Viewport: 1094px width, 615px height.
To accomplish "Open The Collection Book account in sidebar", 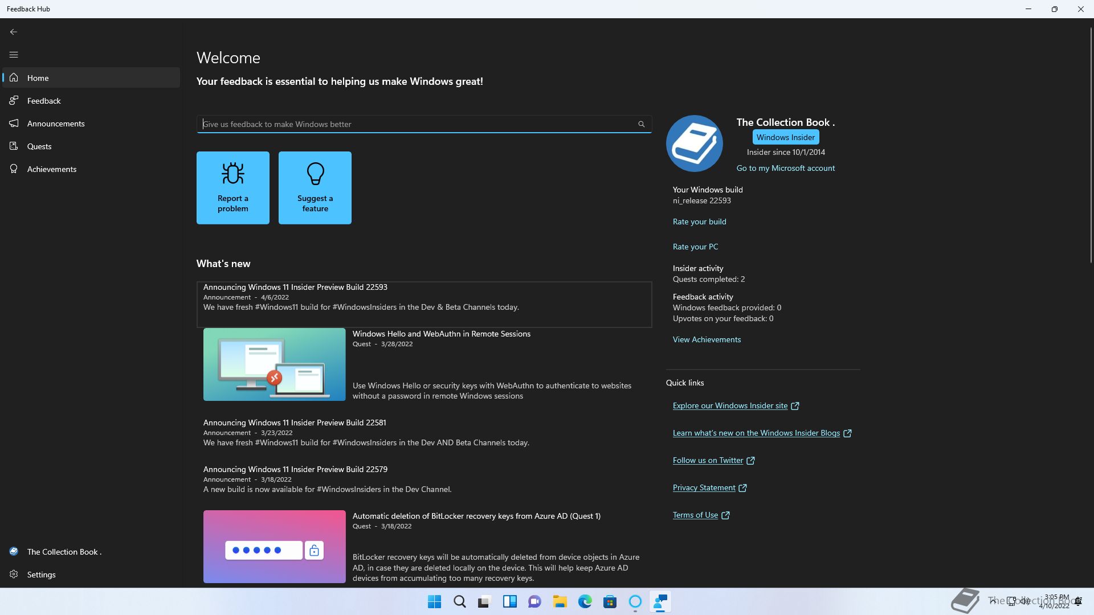I will (x=91, y=552).
